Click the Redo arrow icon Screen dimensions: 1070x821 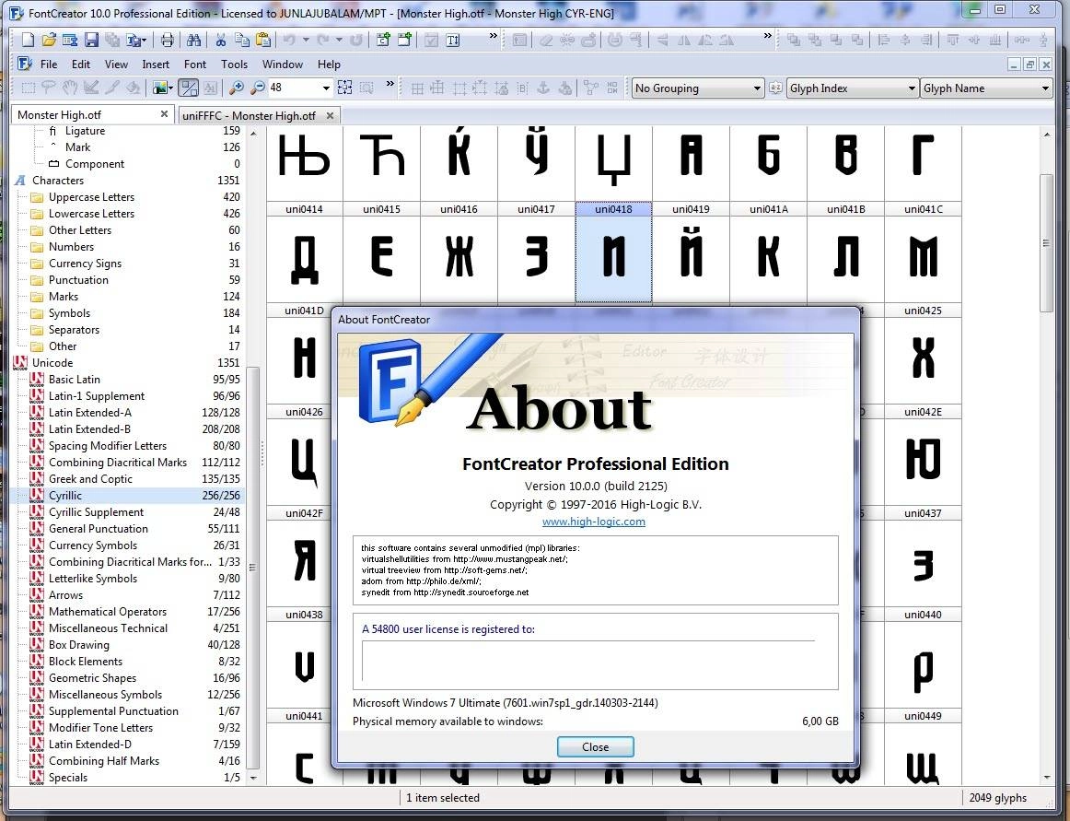[323, 40]
